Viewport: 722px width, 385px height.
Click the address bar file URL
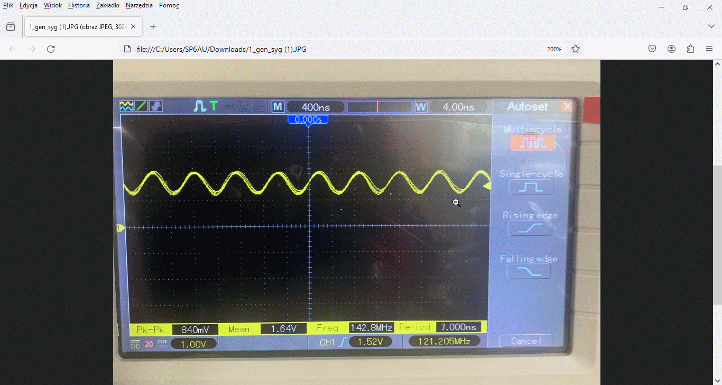(x=221, y=49)
